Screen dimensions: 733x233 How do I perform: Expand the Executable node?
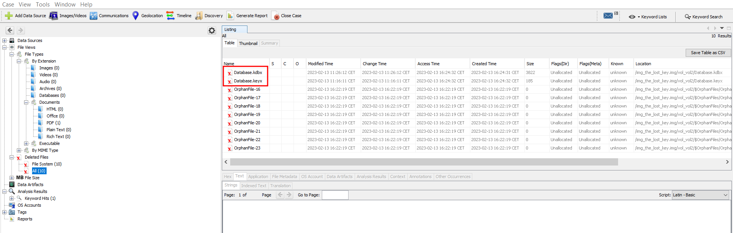pos(26,143)
